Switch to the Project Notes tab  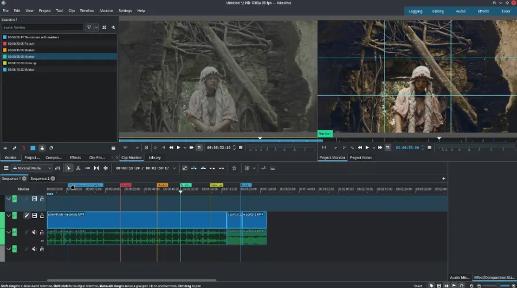point(361,157)
